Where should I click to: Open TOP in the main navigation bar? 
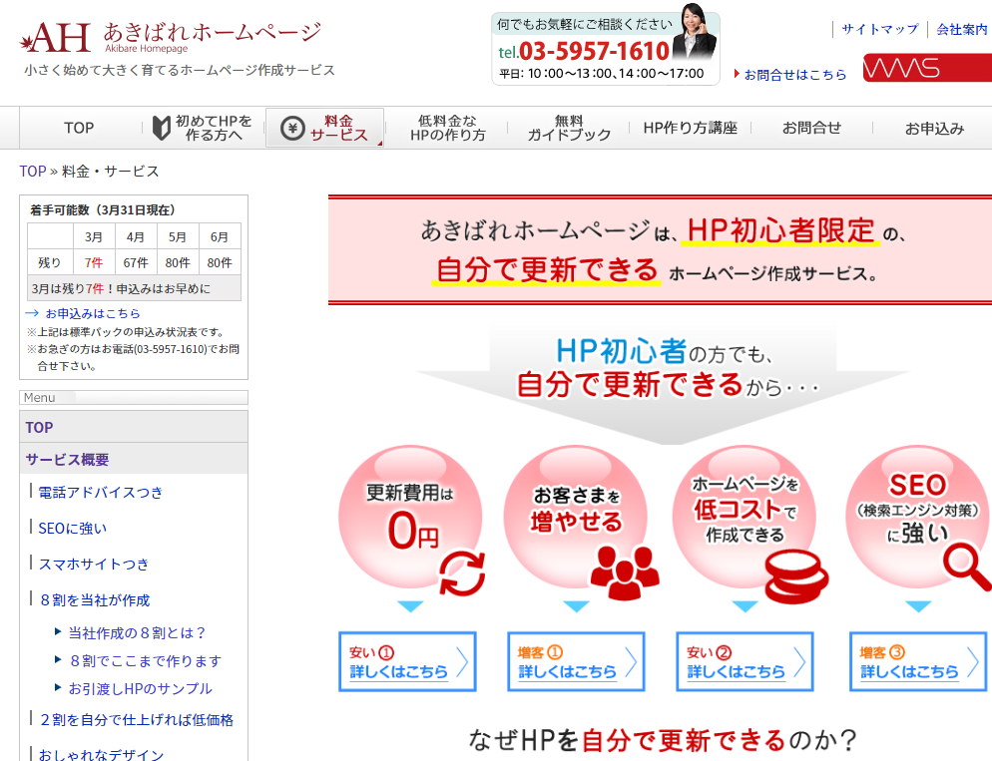pyautogui.click(x=79, y=129)
